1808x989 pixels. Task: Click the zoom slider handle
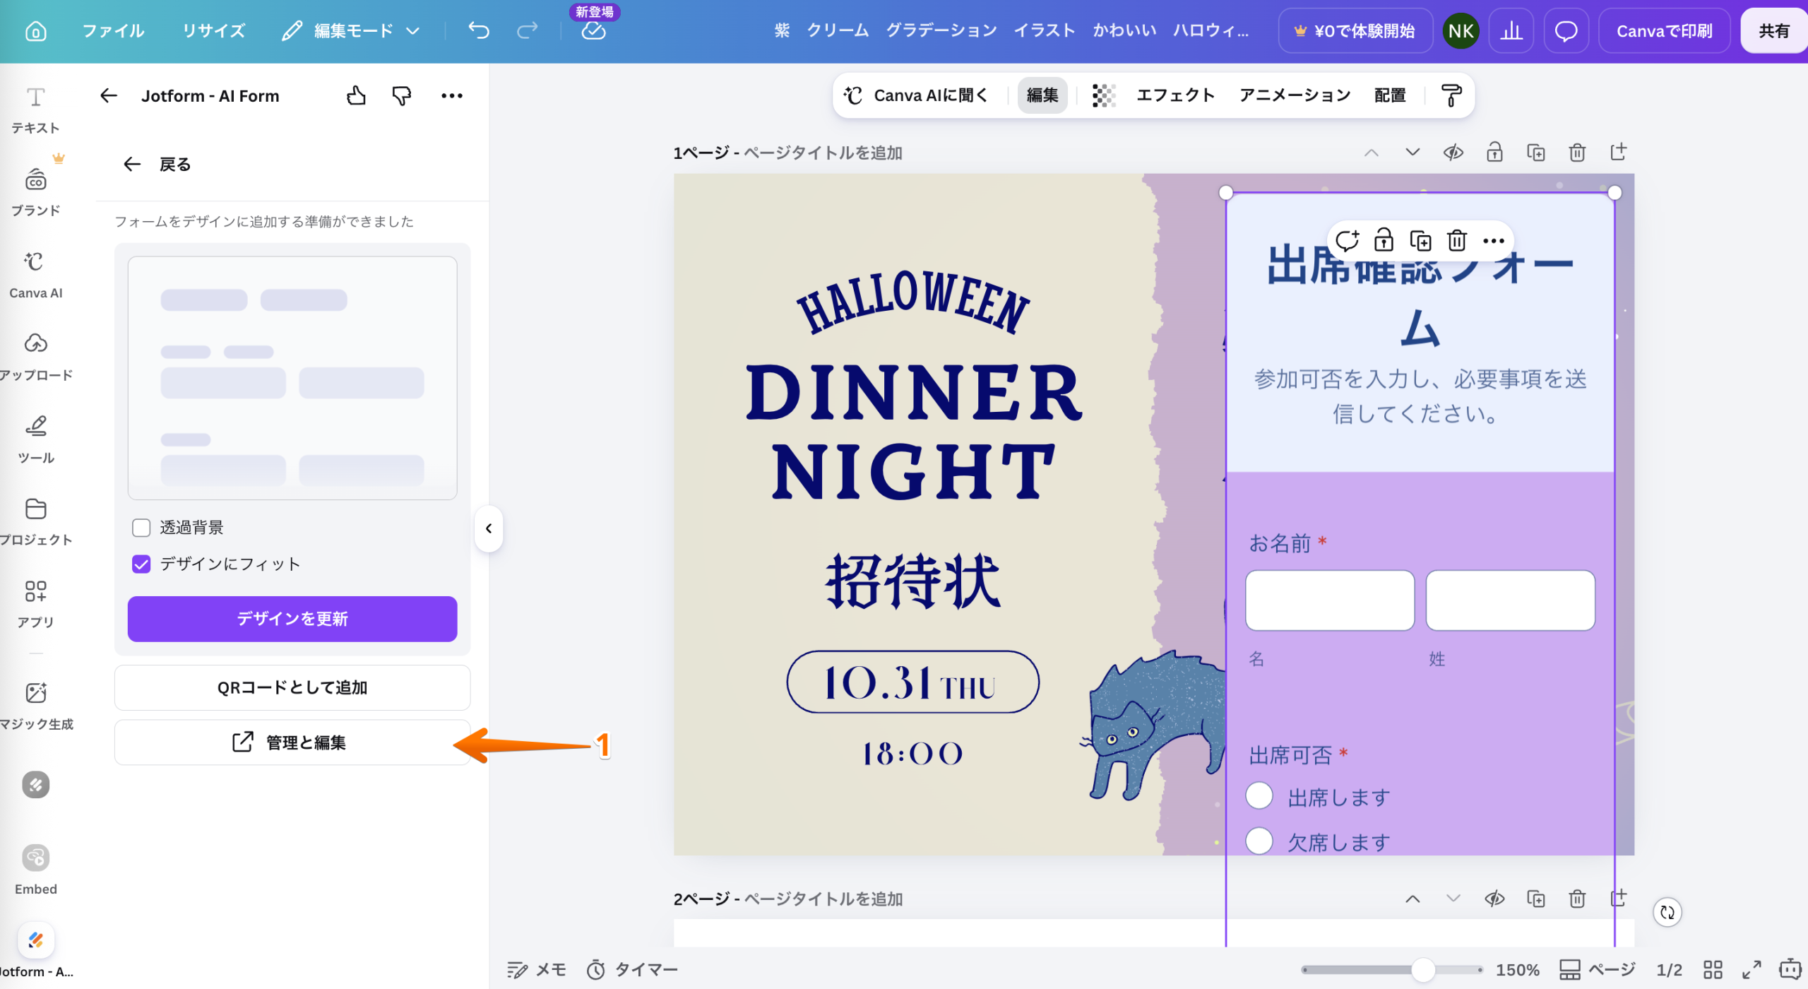pos(1422,969)
